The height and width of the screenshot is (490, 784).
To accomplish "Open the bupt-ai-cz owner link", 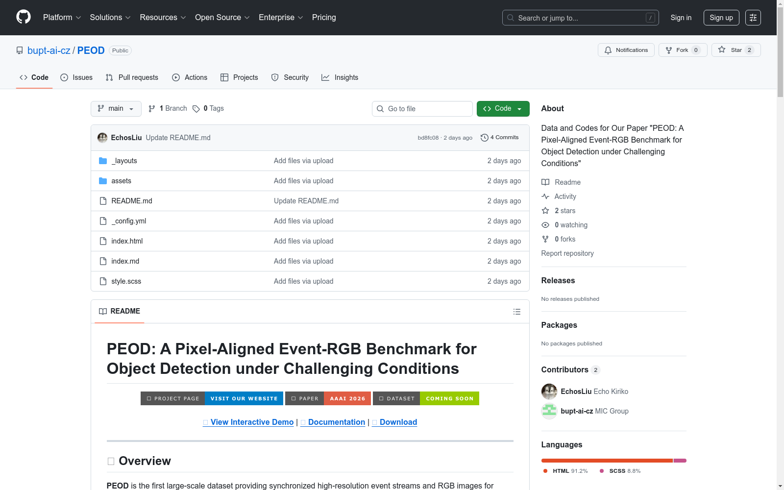I will 49,50.
